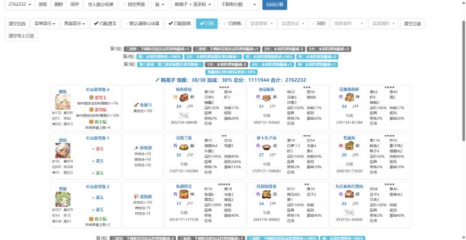Click the green + 遗玉 link for the silver-haired chef

98,173
